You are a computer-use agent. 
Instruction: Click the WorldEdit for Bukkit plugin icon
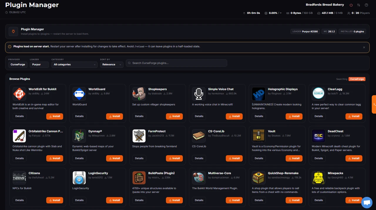(x=19, y=94)
